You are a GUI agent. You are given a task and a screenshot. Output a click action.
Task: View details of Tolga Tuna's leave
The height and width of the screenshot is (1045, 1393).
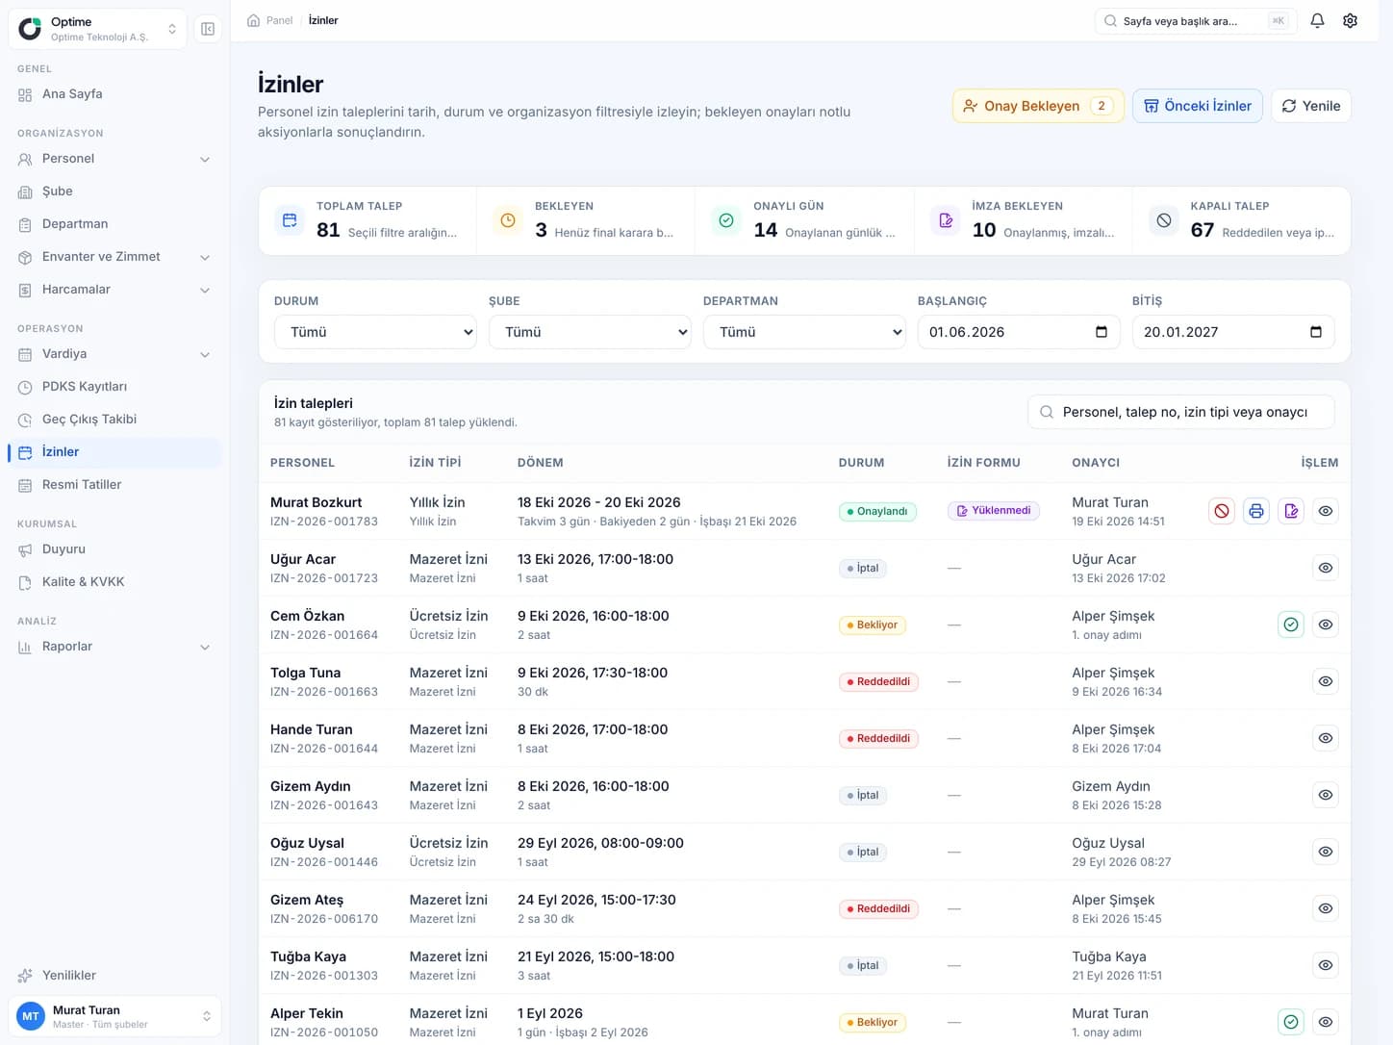coord(1326,681)
